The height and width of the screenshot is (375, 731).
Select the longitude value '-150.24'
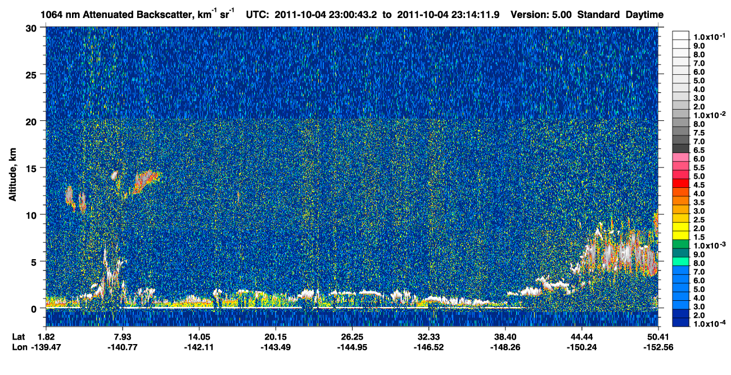582,347
